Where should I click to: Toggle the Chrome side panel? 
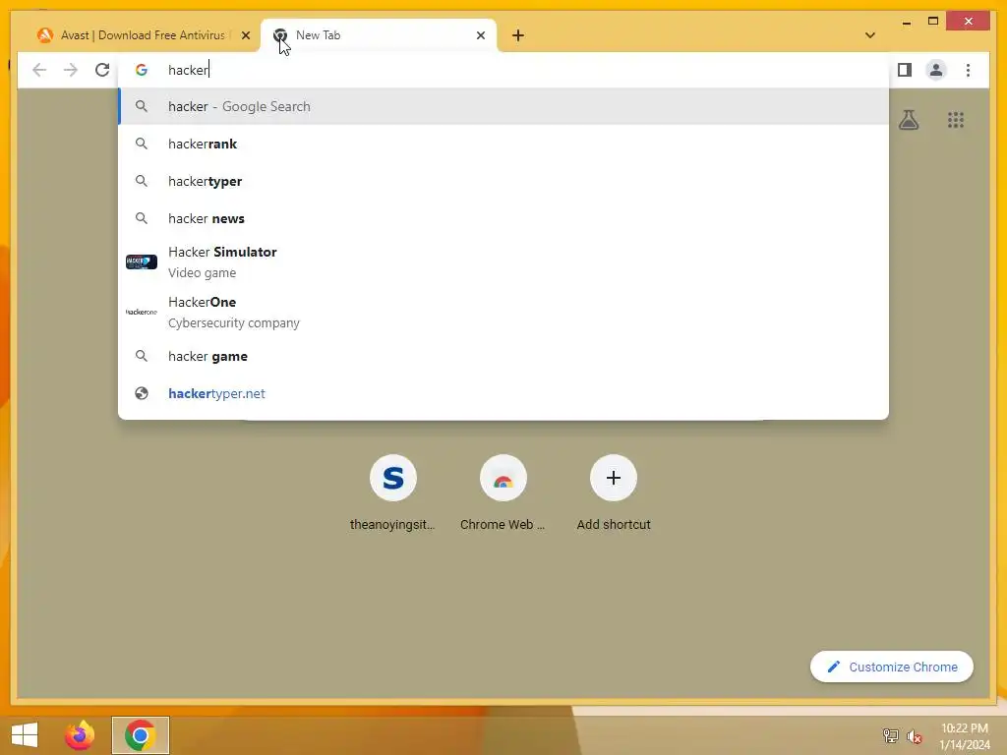pos(905,70)
